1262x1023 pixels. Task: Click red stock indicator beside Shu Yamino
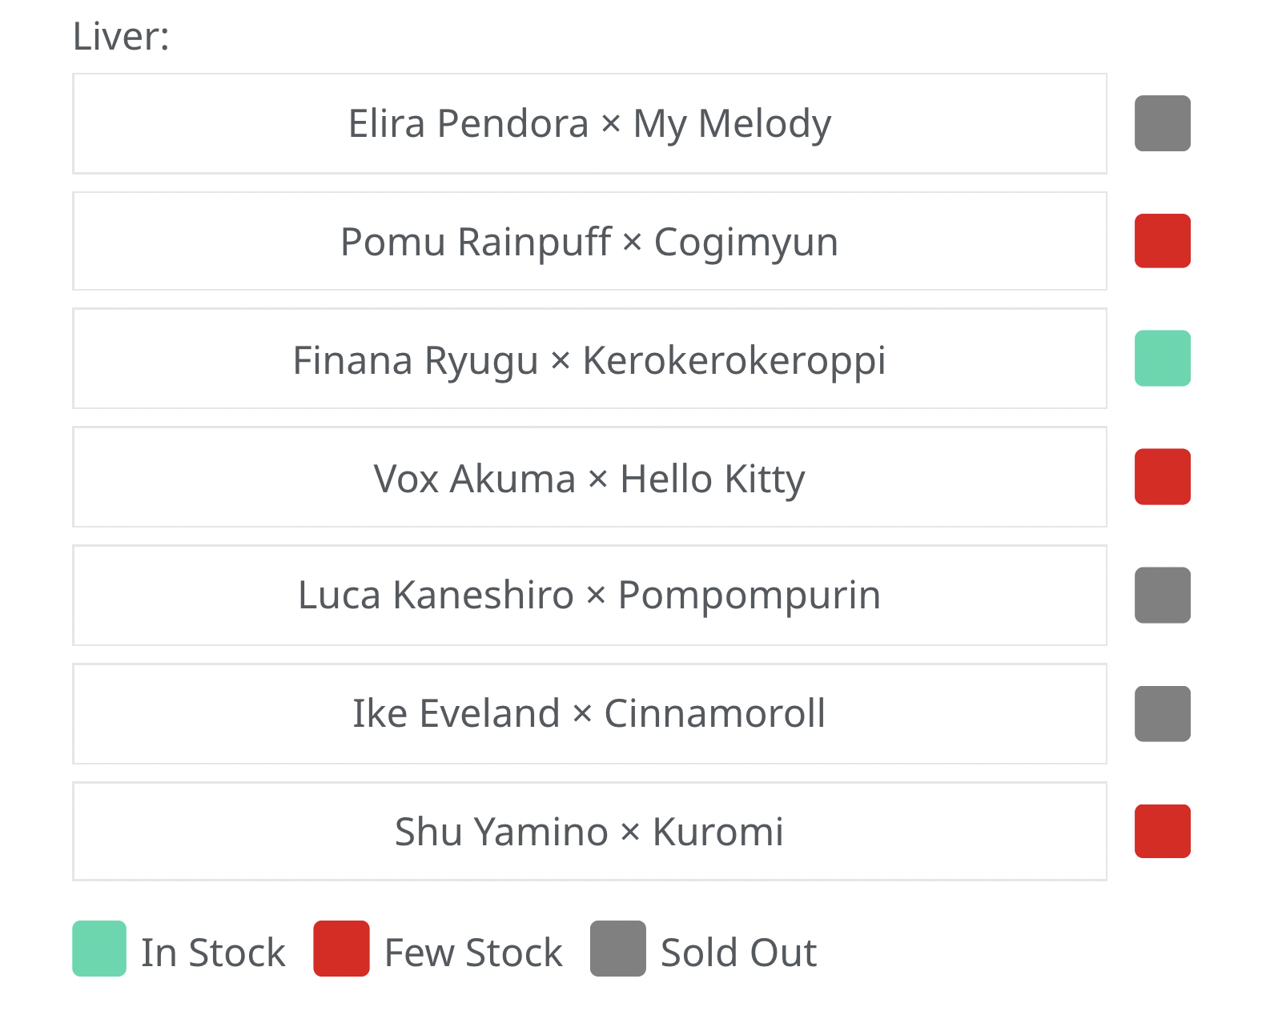tap(1162, 831)
